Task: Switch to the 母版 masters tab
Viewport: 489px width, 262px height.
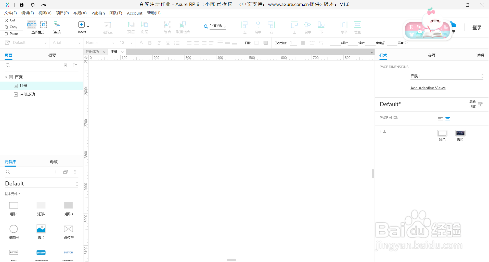Action: 54,162
